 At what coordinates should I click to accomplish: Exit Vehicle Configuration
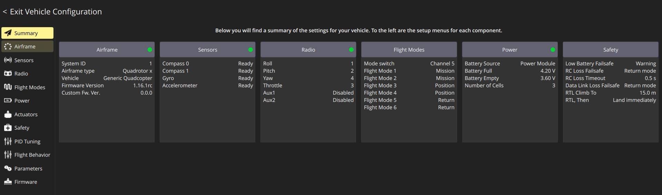pyautogui.click(x=52, y=12)
